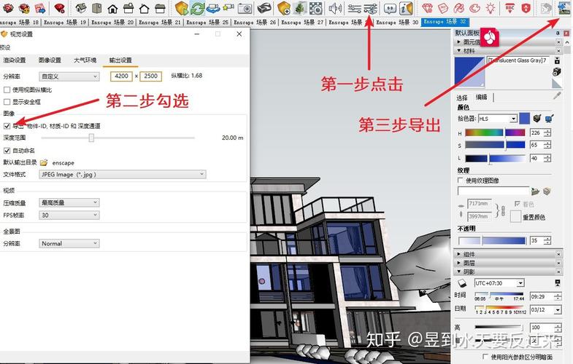The height and width of the screenshot is (364, 573).
Task: Switch to the 渲染设置 tab
Action: 15,60
